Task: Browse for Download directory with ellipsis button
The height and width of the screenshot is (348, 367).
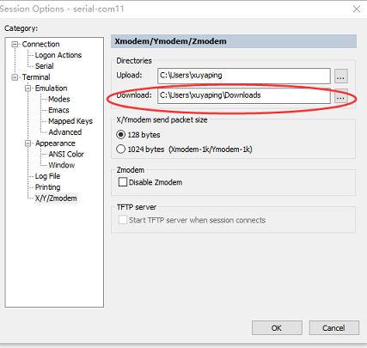Action: coord(341,96)
